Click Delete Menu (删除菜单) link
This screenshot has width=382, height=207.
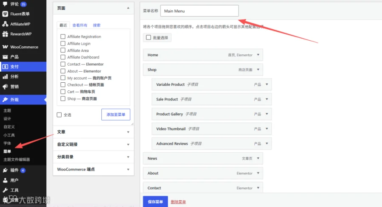(x=178, y=202)
